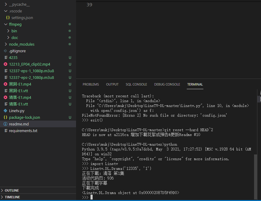Open the SQL CONSOLE tab
Viewport: 261px width, 201px height.
coord(136,84)
